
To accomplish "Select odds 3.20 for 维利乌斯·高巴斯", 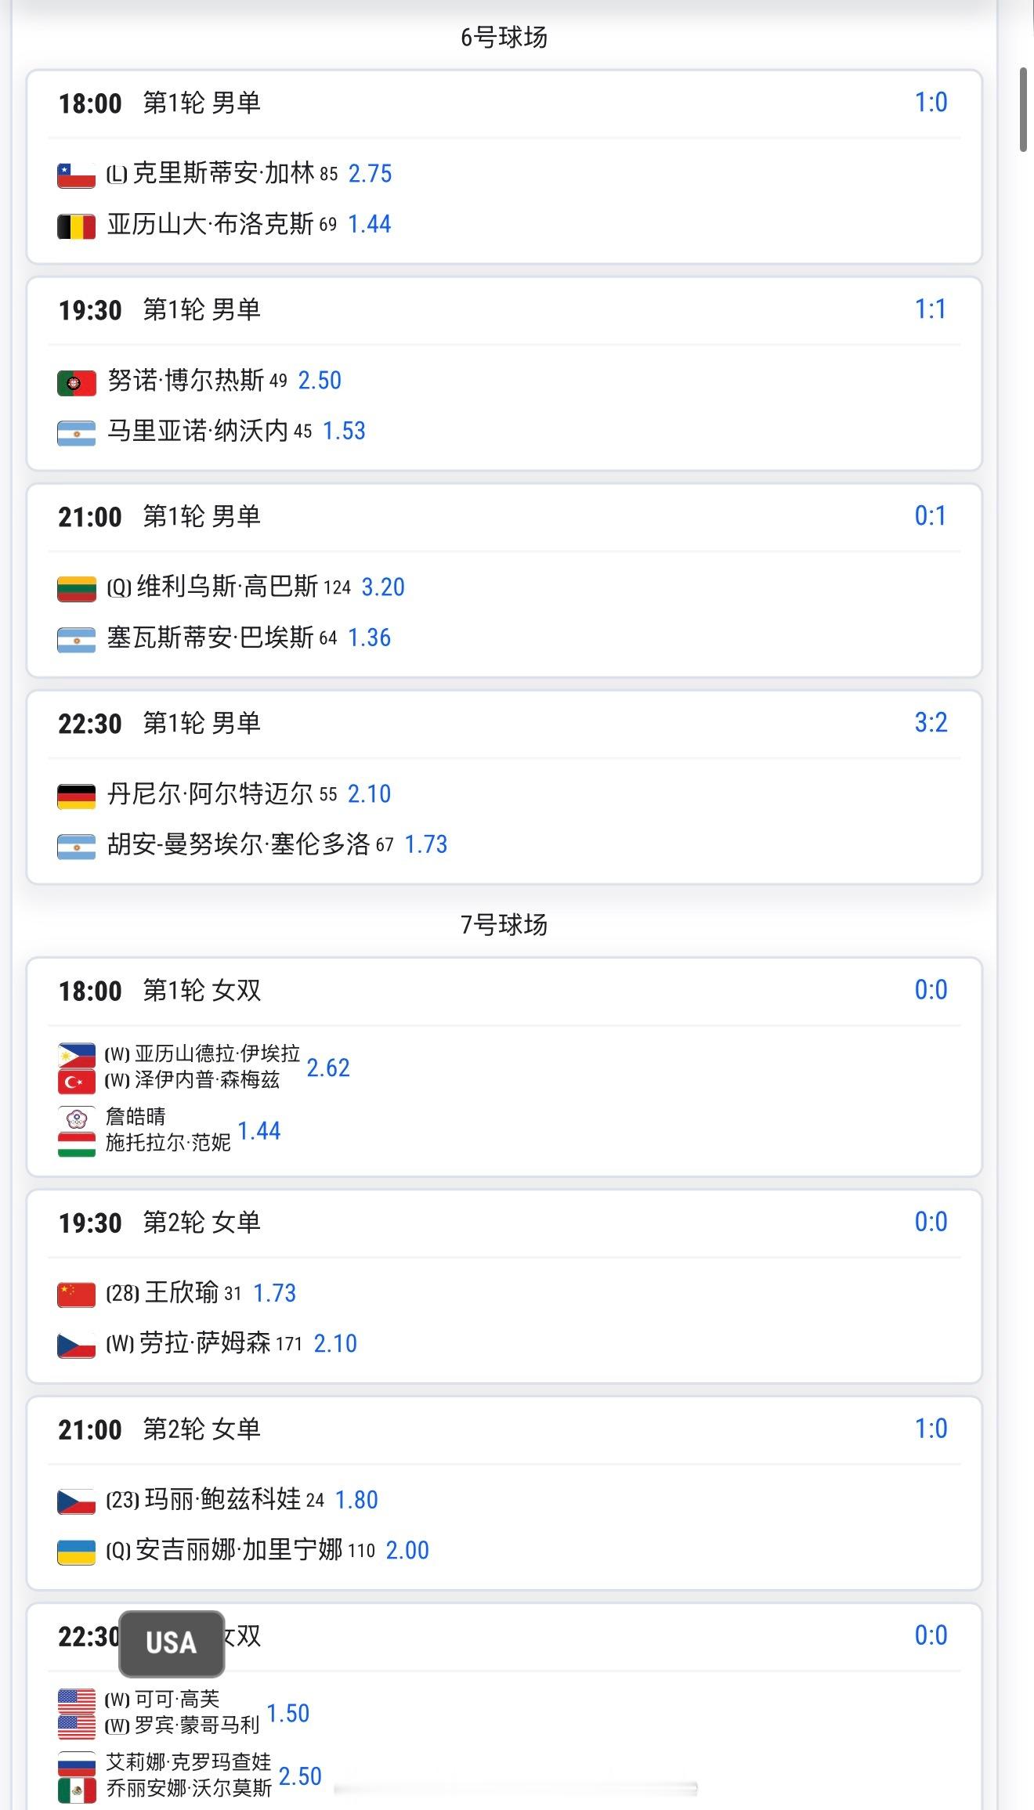I will (x=383, y=587).
